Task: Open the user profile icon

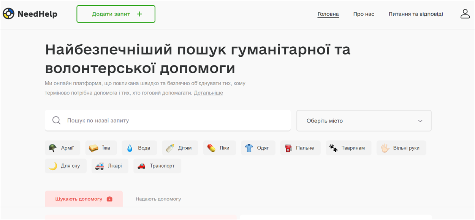Action: [x=465, y=14]
